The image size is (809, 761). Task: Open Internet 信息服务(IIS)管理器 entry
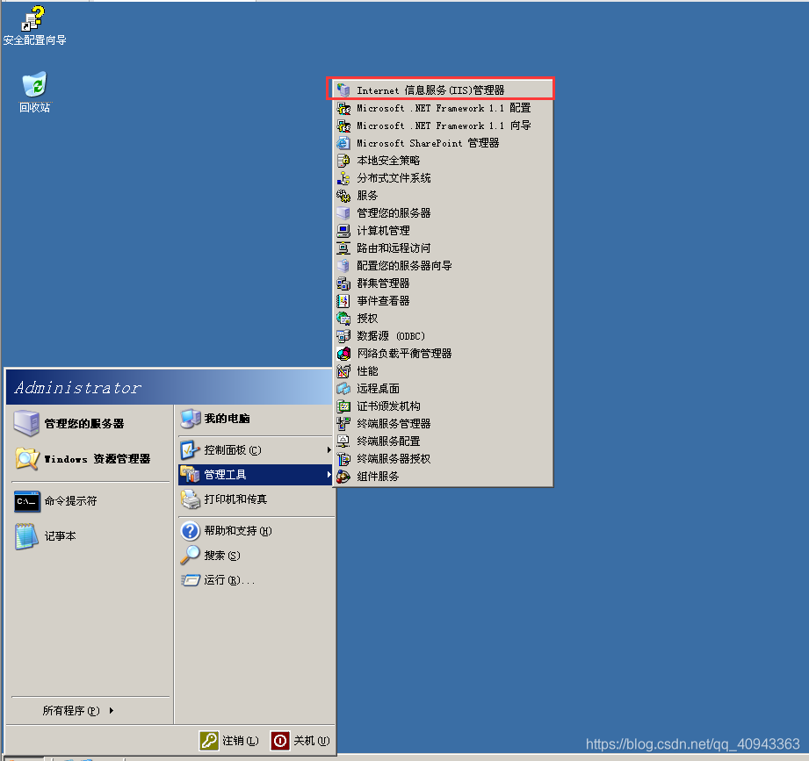coord(443,90)
